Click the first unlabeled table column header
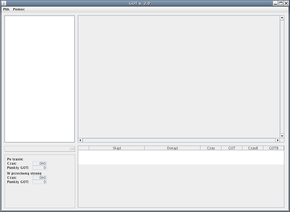 point(84,148)
